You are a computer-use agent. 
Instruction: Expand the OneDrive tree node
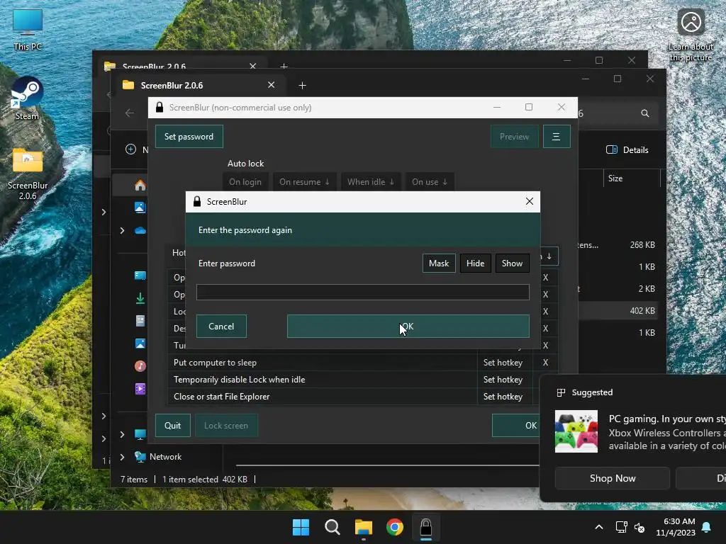click(x=122, y=230)
